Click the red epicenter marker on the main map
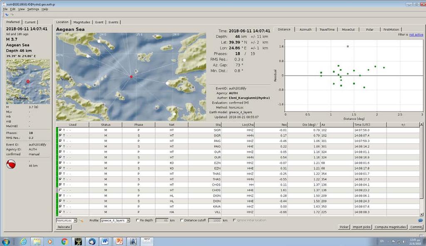426x246 pixels. pos(131,77)
